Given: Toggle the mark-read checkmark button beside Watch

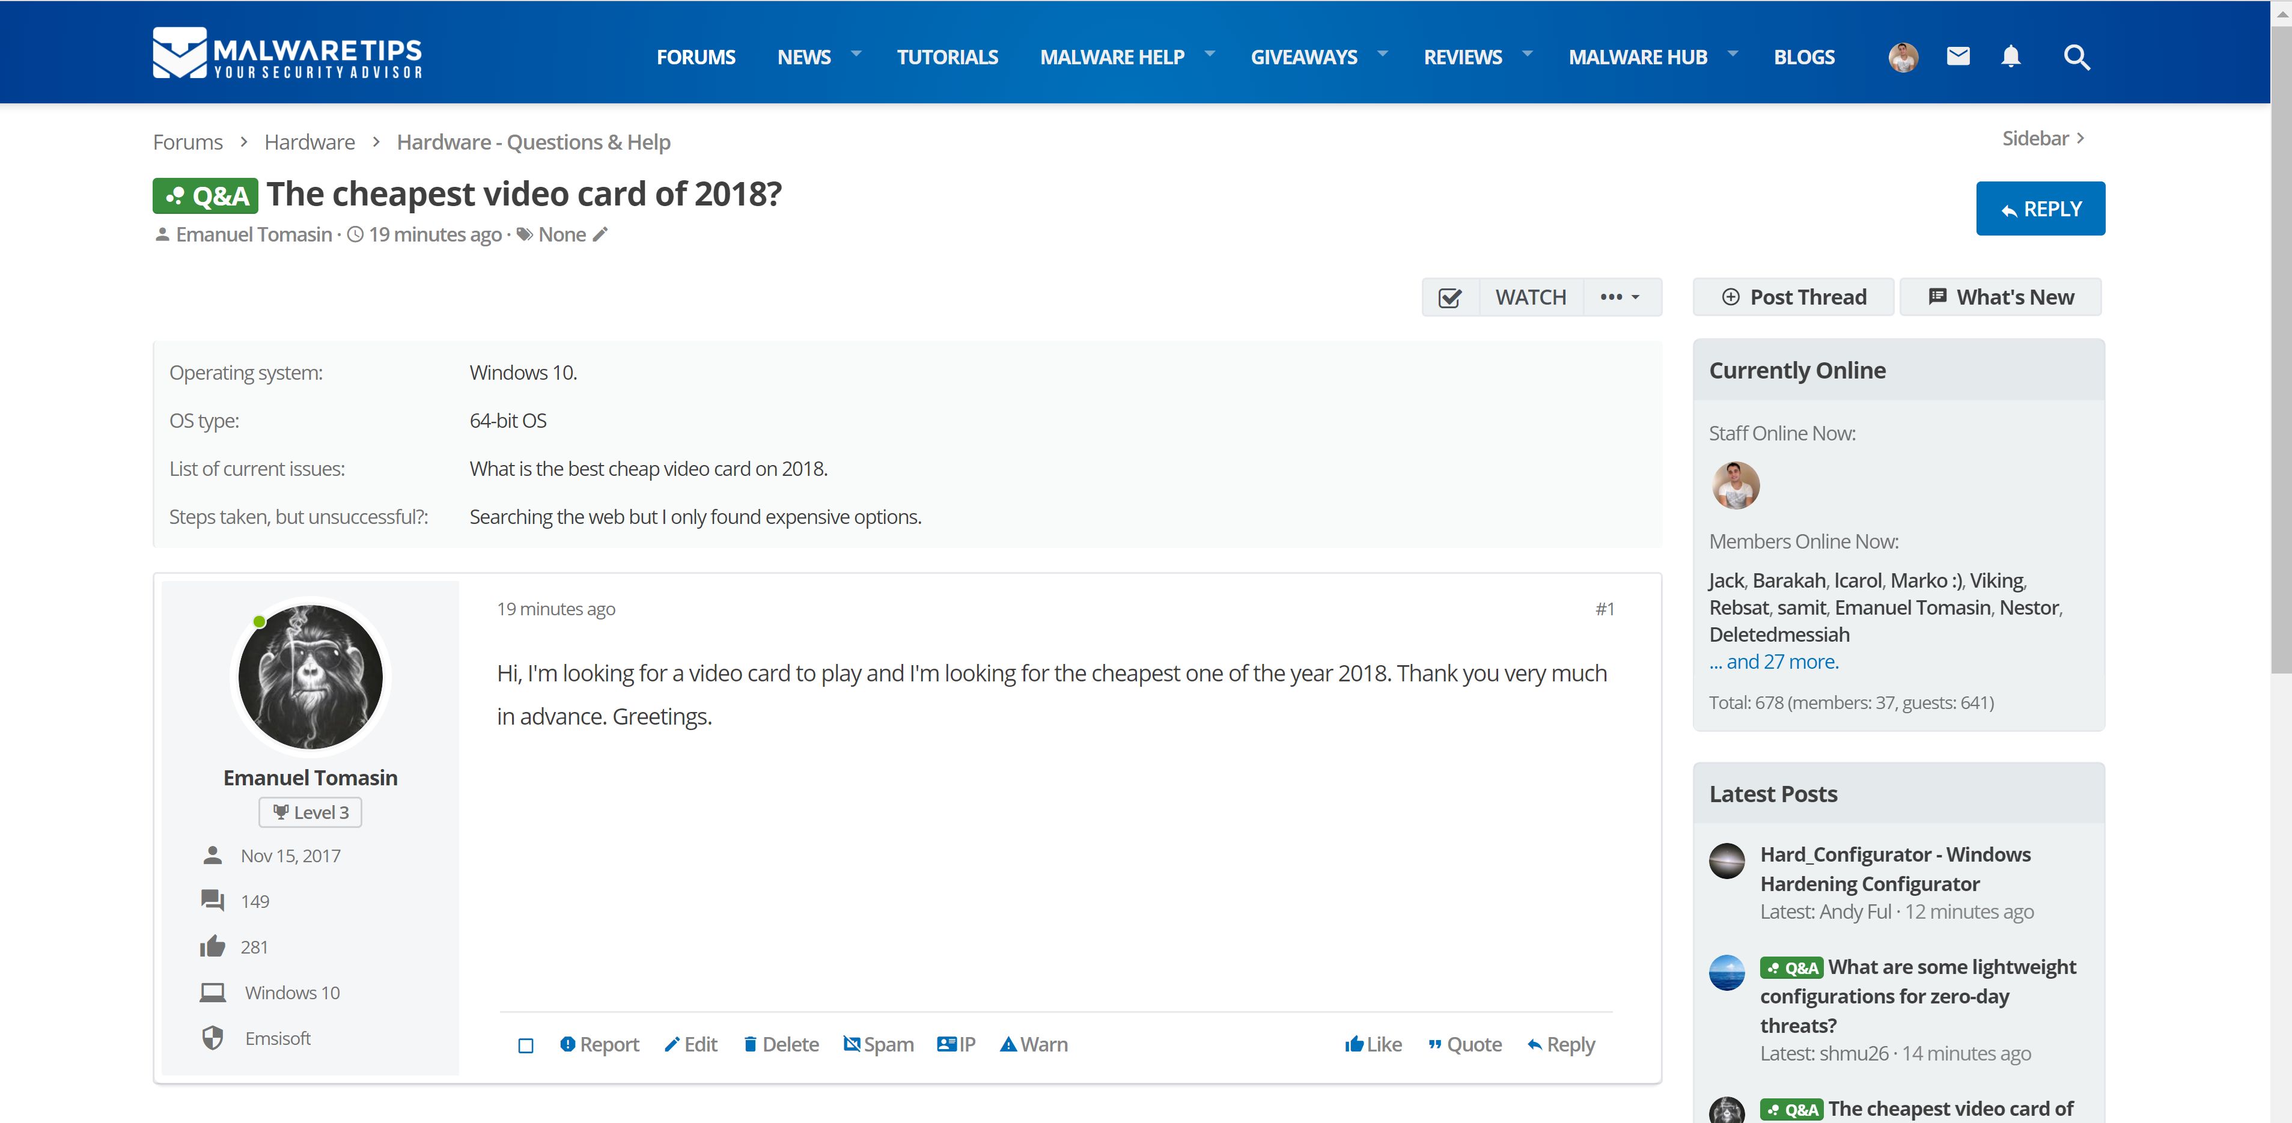Looking at the screenshot, I should [1450, 298].
